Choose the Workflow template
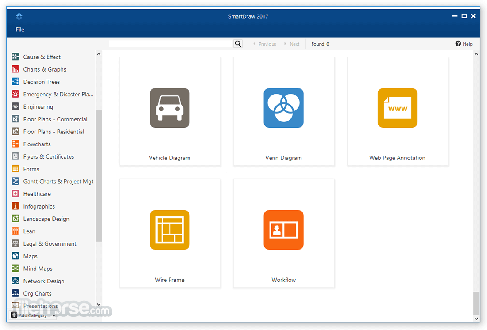The height and width of the screenshot is (330, 487). [x=283, y=233]
